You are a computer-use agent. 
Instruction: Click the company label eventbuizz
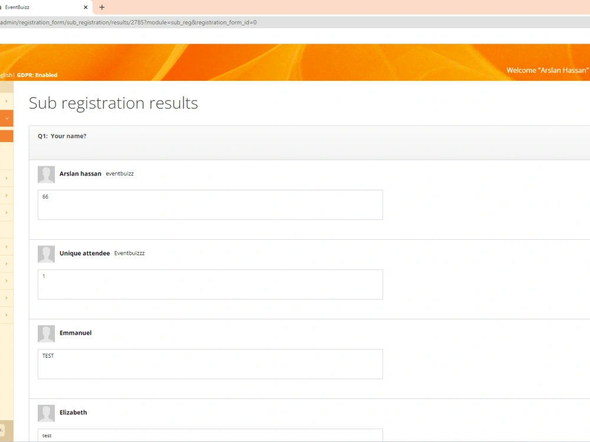tap(120, 174)
